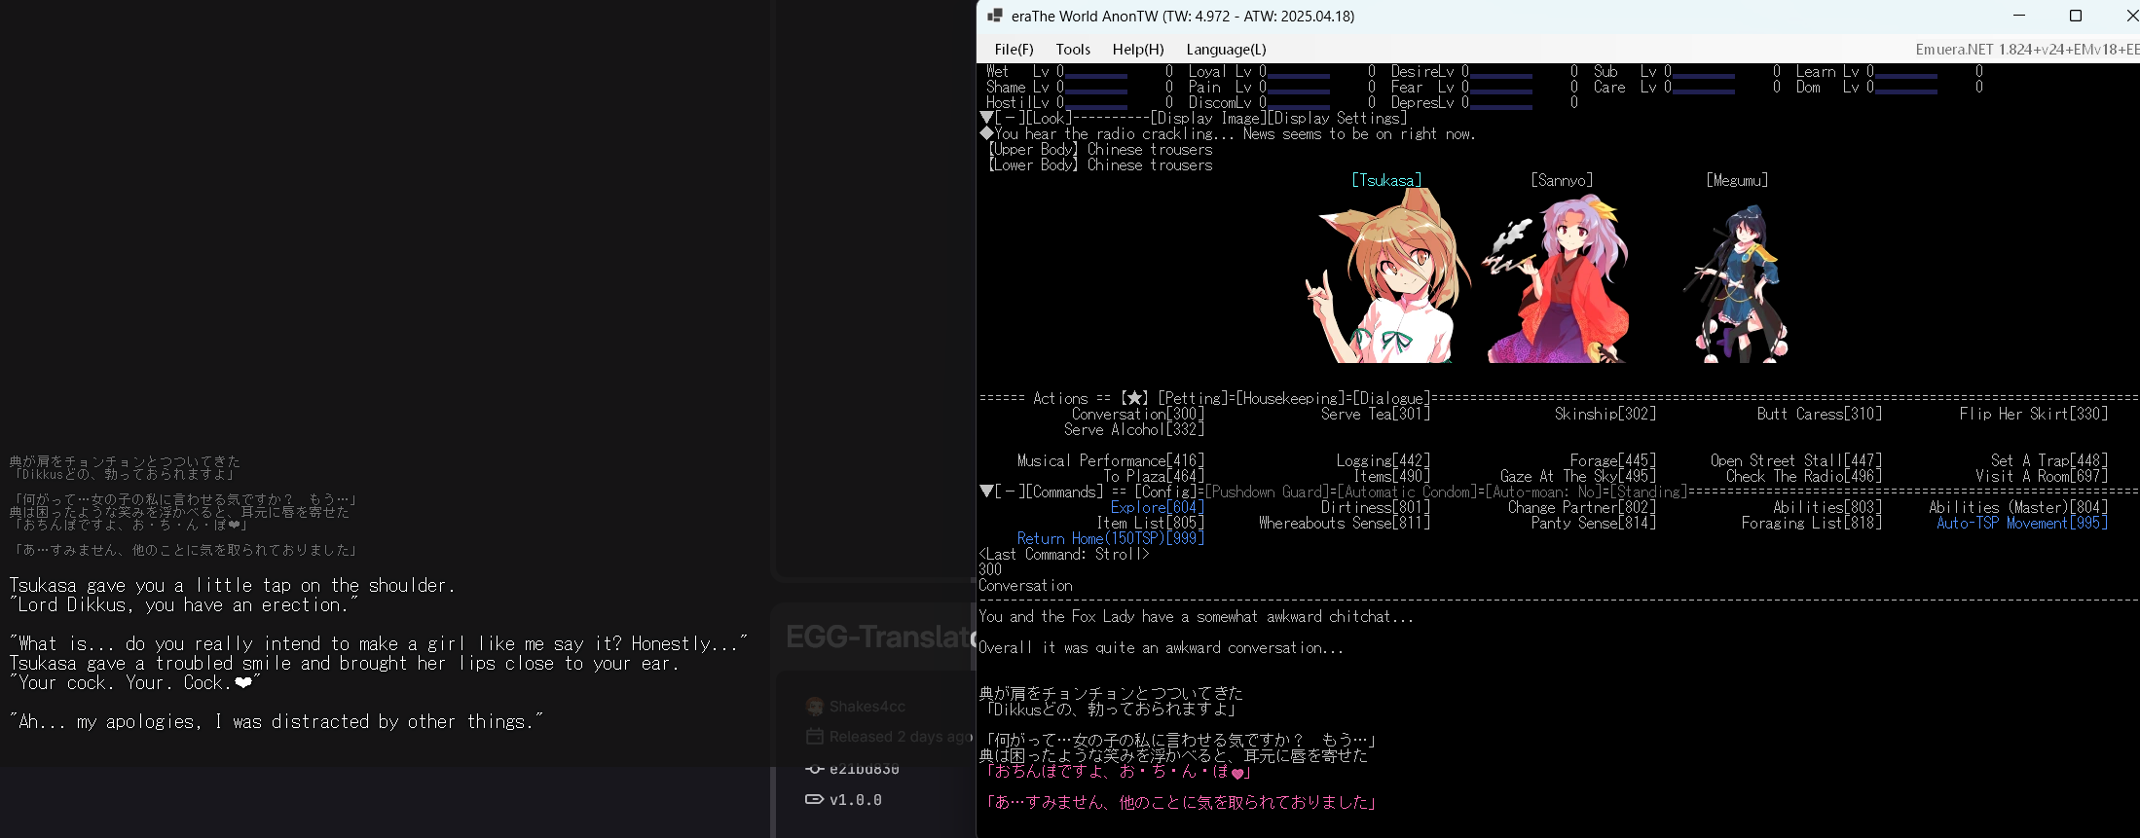2140x838 pixels.
Task: Click the eraTW app icon in title bar
Action: tap(995, 16)
